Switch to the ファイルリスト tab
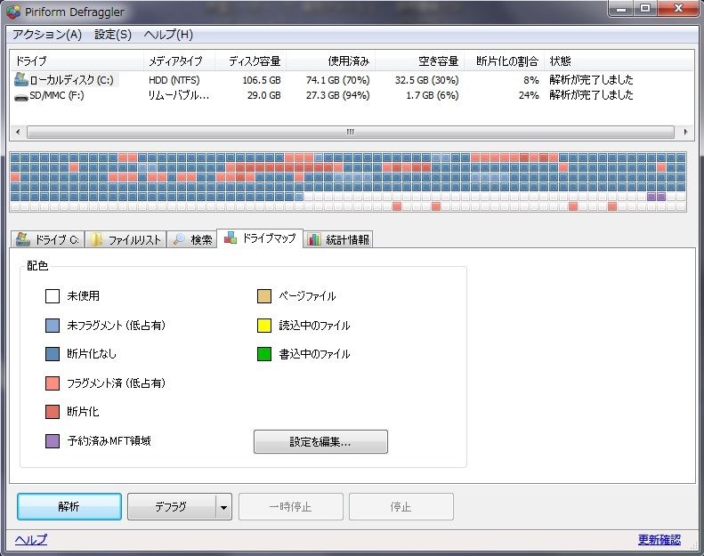The image size is (704, 556). 125,239
